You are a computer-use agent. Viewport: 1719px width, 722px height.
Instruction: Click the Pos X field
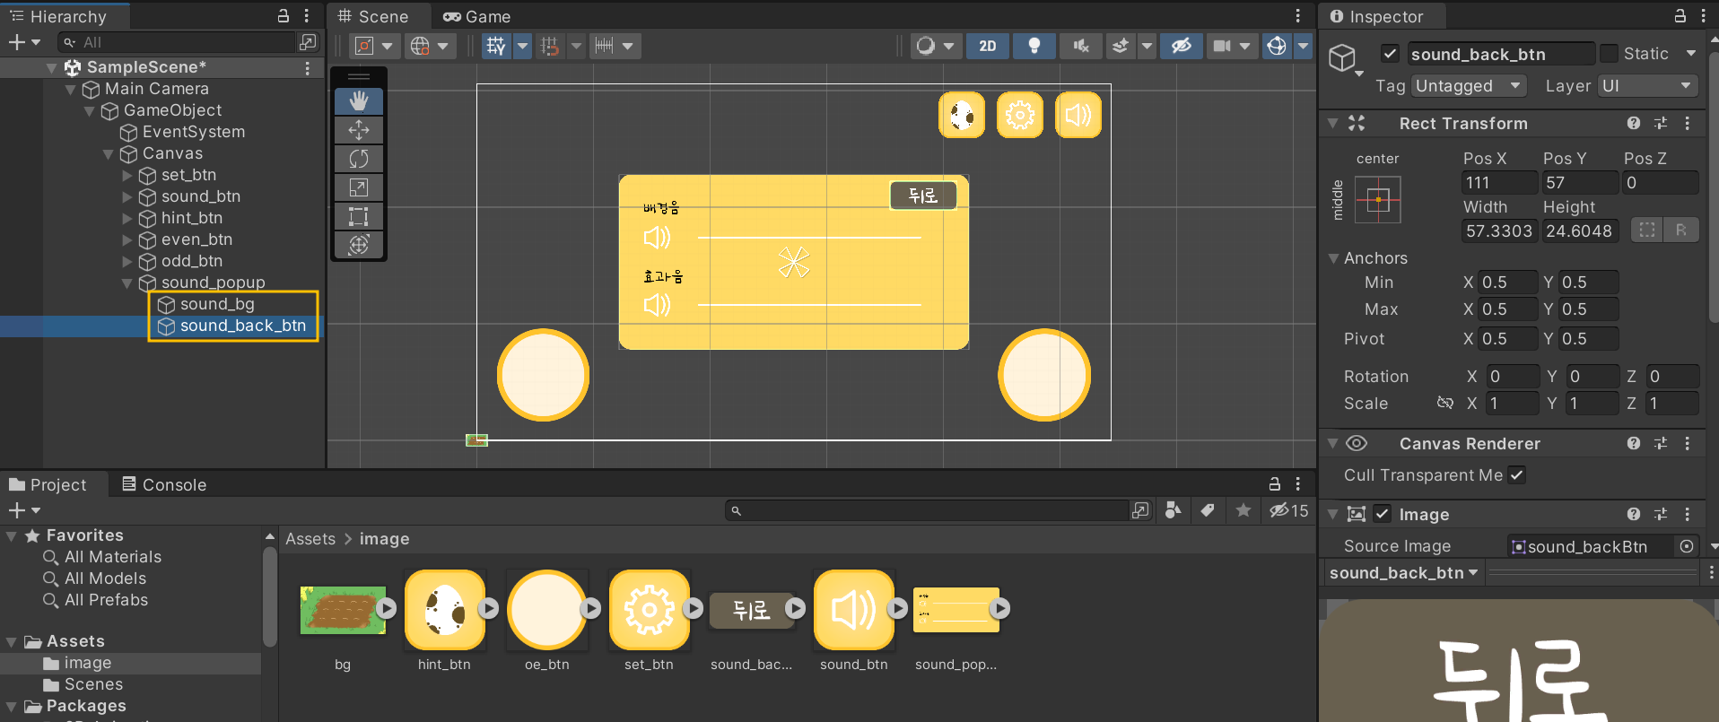click(x=1498, y=183)
